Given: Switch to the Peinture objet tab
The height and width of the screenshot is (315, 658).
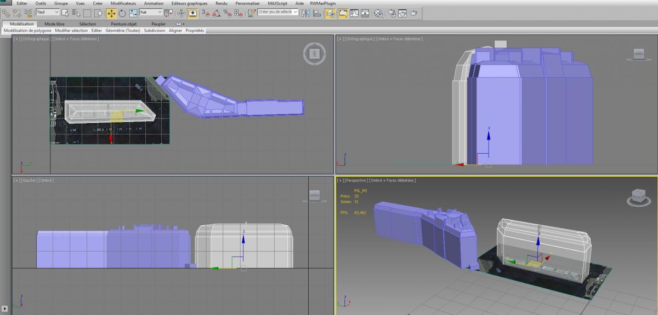Looking at the screenshot, I should (123, 24).
